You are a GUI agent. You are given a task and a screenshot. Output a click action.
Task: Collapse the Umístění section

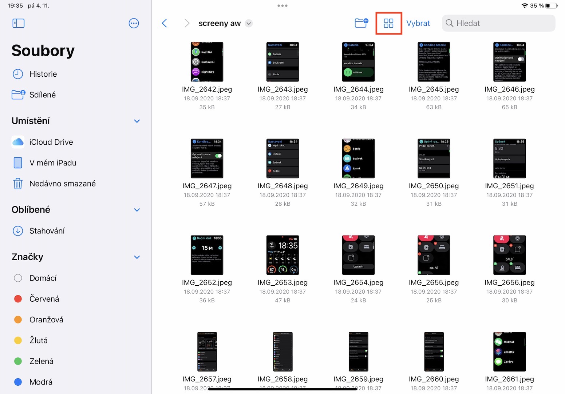137,121
